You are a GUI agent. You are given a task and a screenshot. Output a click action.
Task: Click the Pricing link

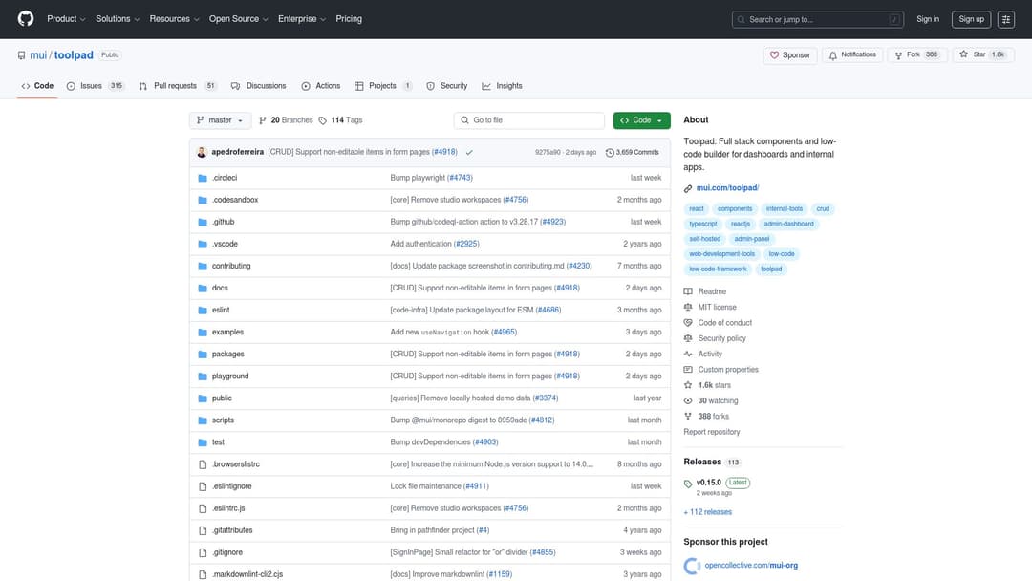pos(349,19)
